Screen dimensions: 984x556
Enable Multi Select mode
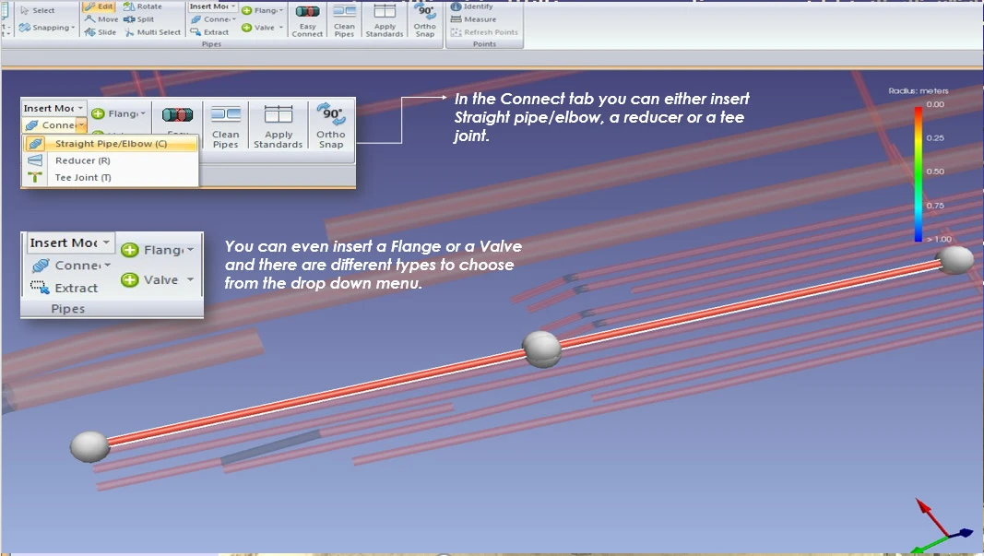(x=152, y=32)
